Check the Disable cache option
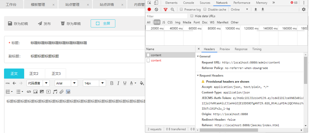Screen dimensions: 309x133 205,10
